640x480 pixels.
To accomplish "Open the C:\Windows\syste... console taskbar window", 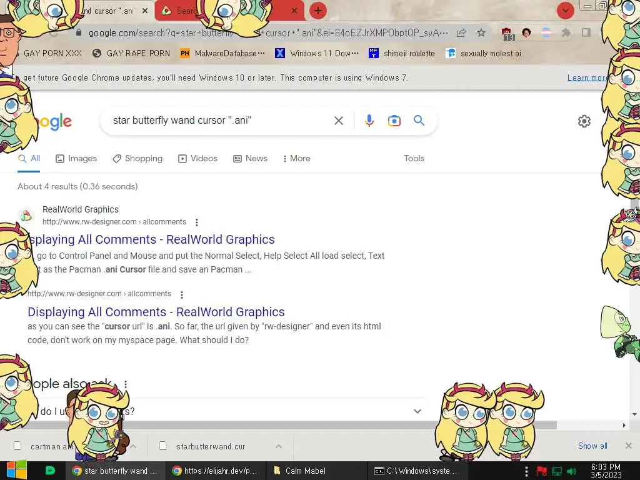I will pyautogui.click(x=416, y=471).
